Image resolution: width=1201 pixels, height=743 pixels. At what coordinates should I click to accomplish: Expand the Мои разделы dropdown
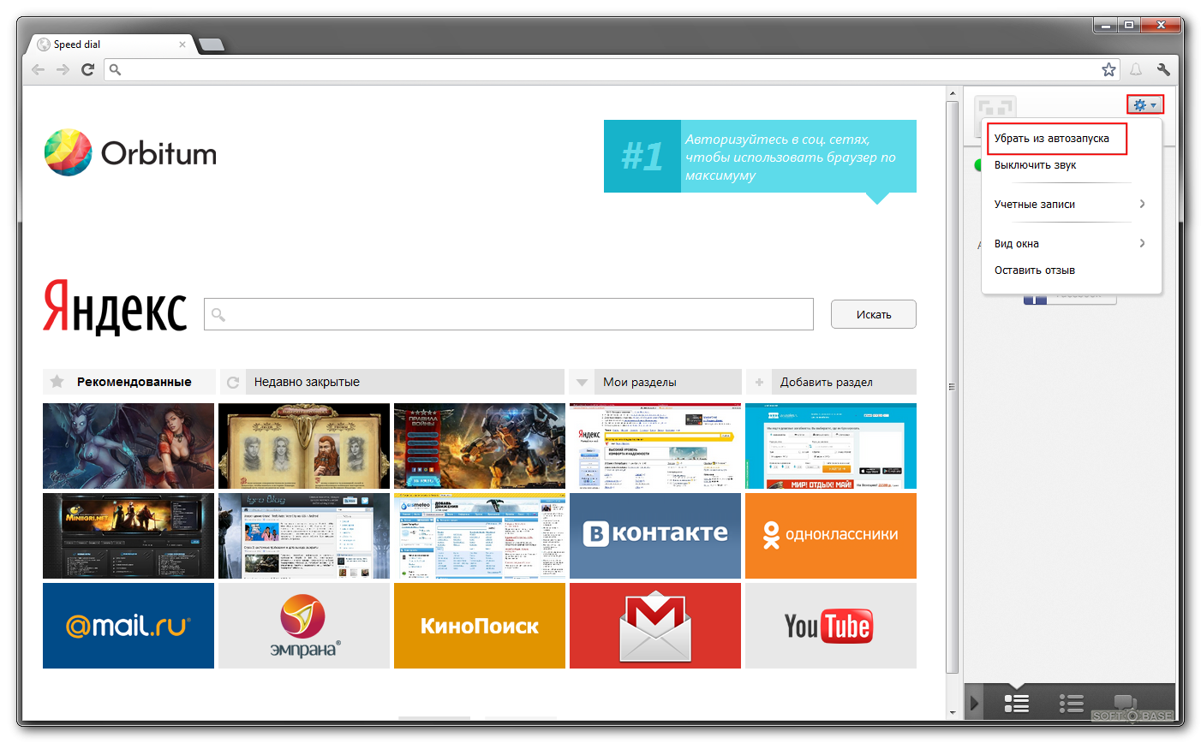[x=655, y=382]
